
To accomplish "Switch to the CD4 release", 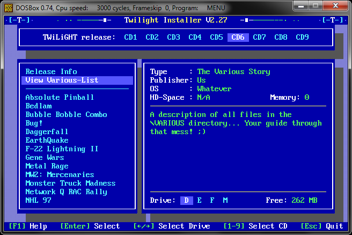I will (195, 37).
